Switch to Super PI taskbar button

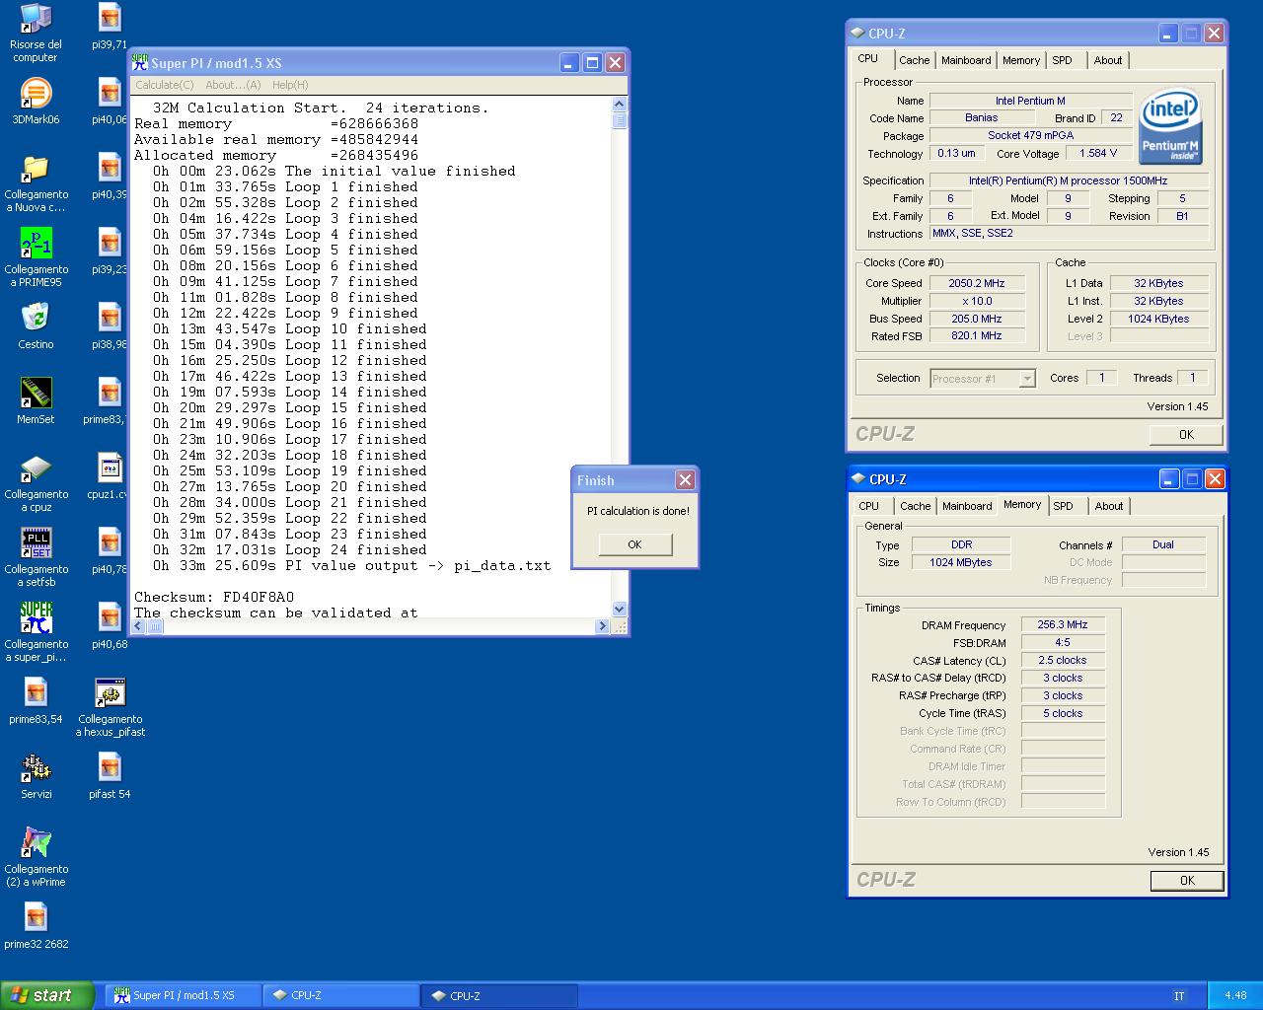click(183, 996)
